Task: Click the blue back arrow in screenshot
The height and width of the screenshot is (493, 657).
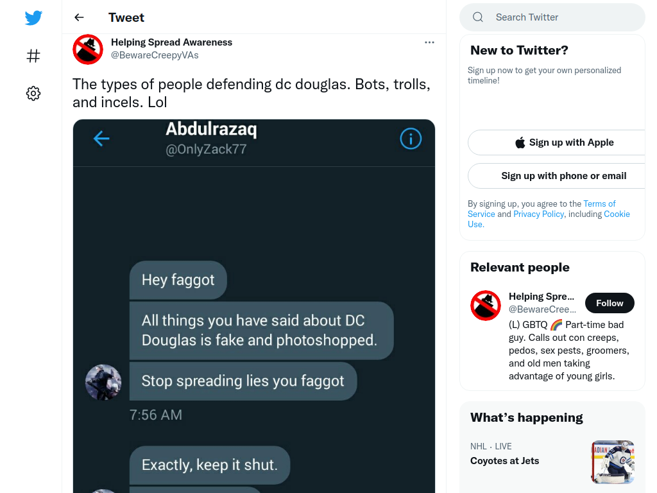Action: [x=101, y=139]
